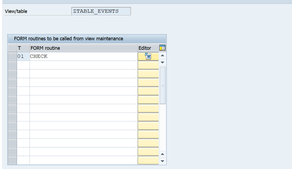Select the row selector for the CHECK row
The width and height of the screenshot is (292, 169).
pyautogui.click(x=12, y=56)
